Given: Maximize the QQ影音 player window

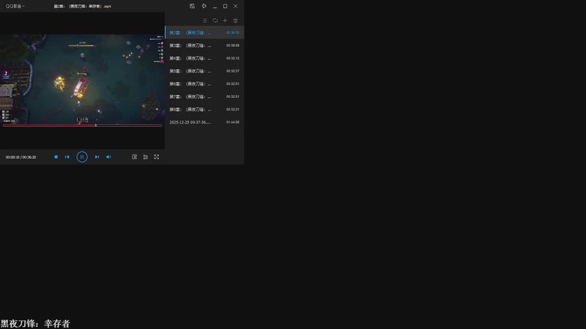Looking at the screenshot, I should pos(225,7).
